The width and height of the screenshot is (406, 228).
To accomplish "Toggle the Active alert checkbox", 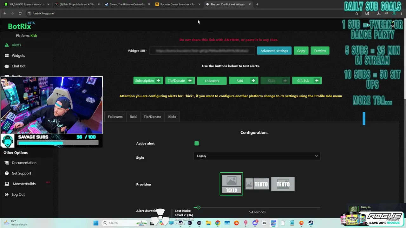I will tap(197, 143).
